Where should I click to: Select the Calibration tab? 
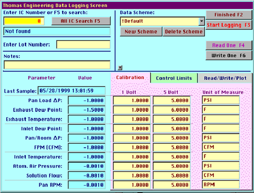(130, 78)
